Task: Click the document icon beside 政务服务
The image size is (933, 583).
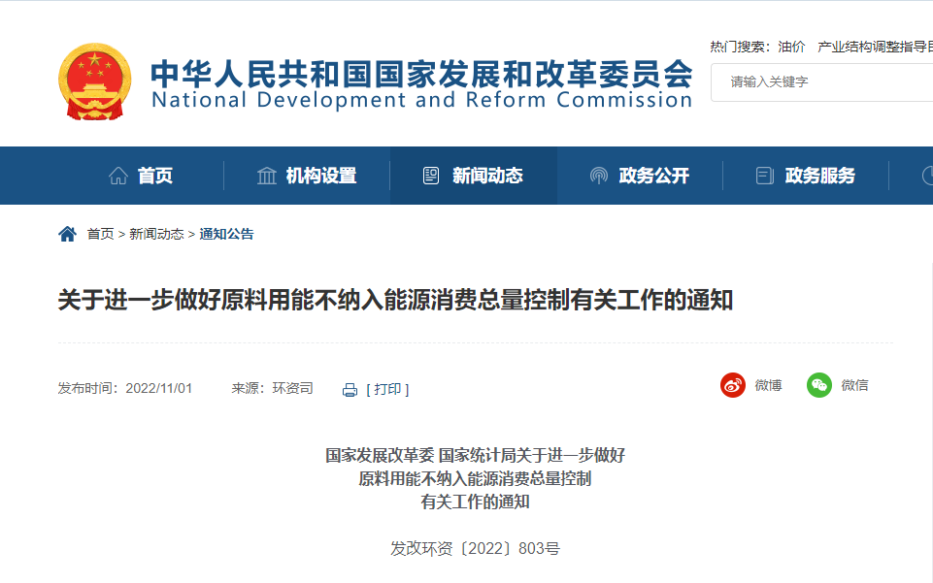Action: [x=765, y=176]
